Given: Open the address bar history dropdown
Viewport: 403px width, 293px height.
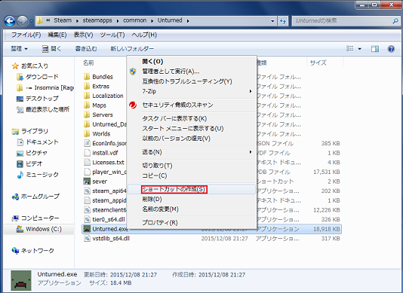Looking at the screenshot, I should [272, 21].
